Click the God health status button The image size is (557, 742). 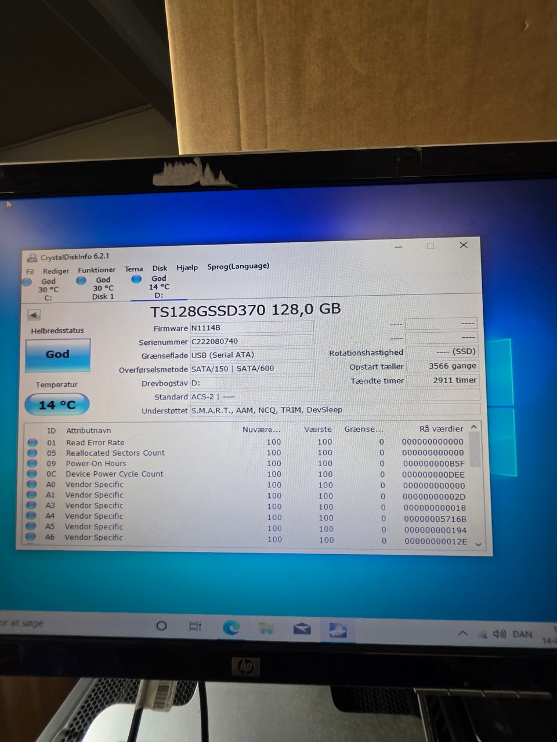(x=57, y=354)
